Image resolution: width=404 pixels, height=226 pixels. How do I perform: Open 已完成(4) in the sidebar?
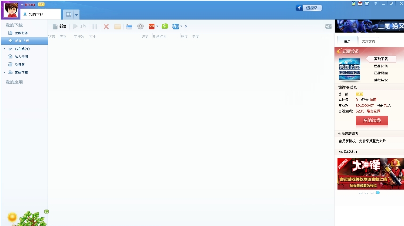(22, 48)
